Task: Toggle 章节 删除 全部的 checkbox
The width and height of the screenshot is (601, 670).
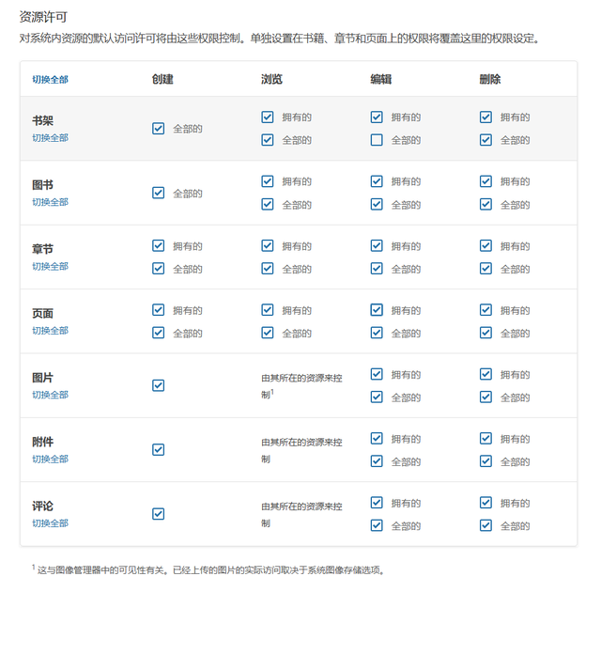Action: [485, 269]
